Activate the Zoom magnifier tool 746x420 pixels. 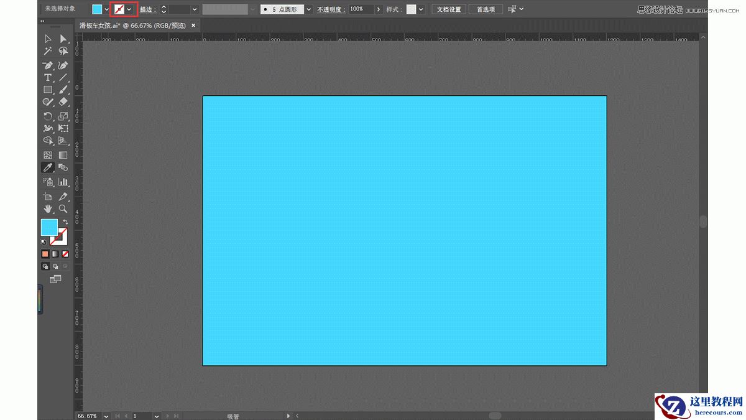(63, 209)
